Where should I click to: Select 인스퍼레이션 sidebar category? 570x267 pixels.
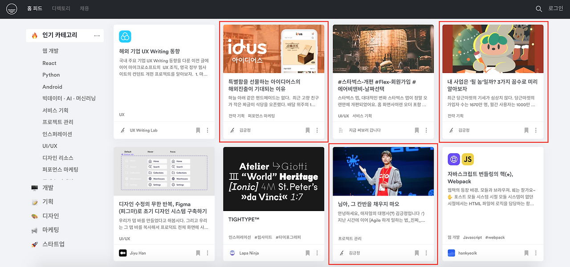pyautogui.click(x=57, y=134)
